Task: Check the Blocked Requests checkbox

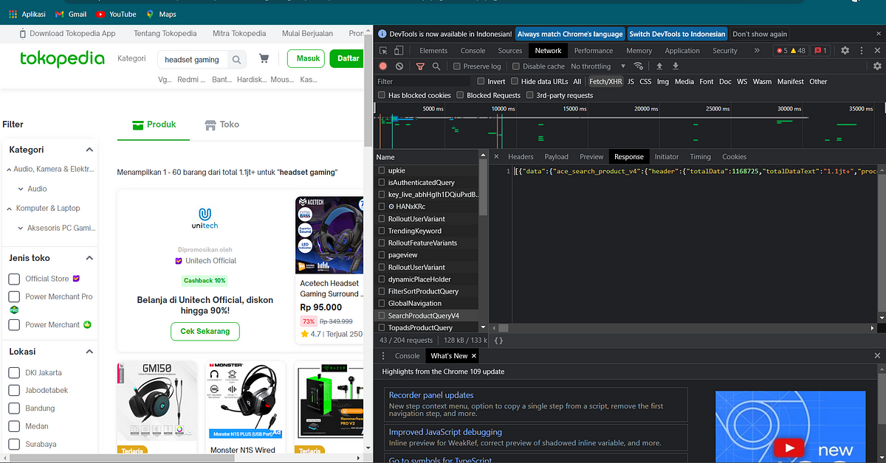Action: point(460,95)
